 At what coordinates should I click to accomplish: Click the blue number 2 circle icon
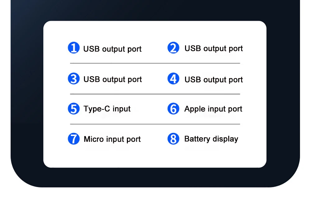[x=173, y=48]
